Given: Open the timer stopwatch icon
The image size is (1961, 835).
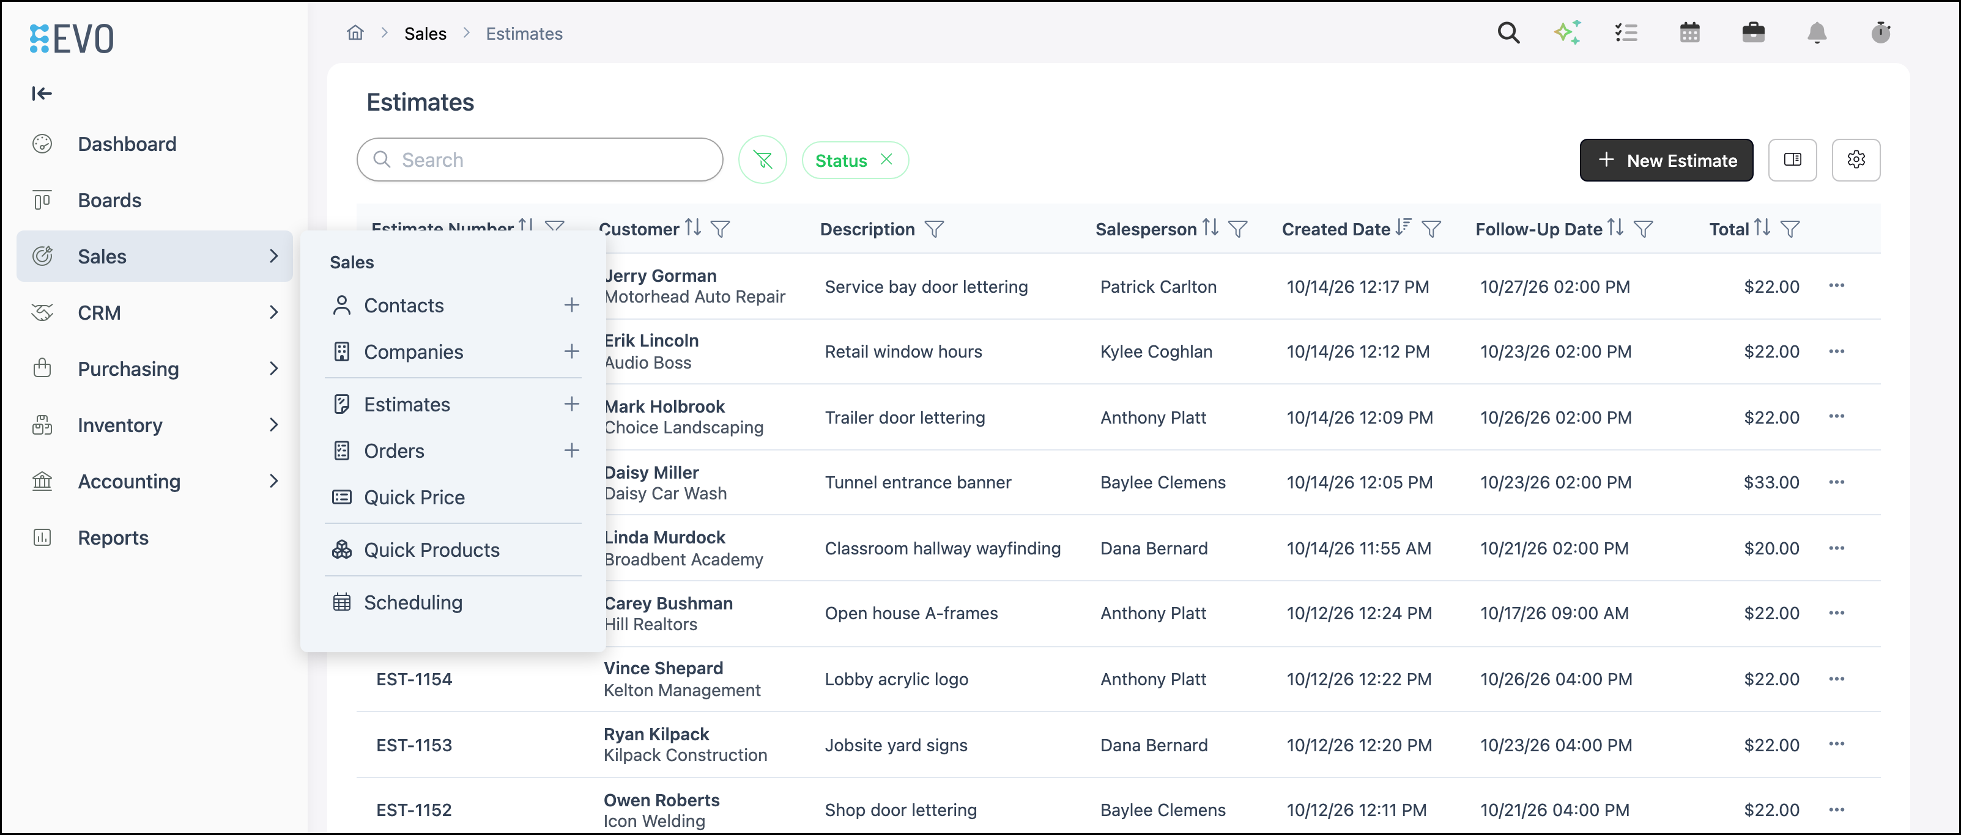Looking at the screenshot, I should (x=1880, y=32).
